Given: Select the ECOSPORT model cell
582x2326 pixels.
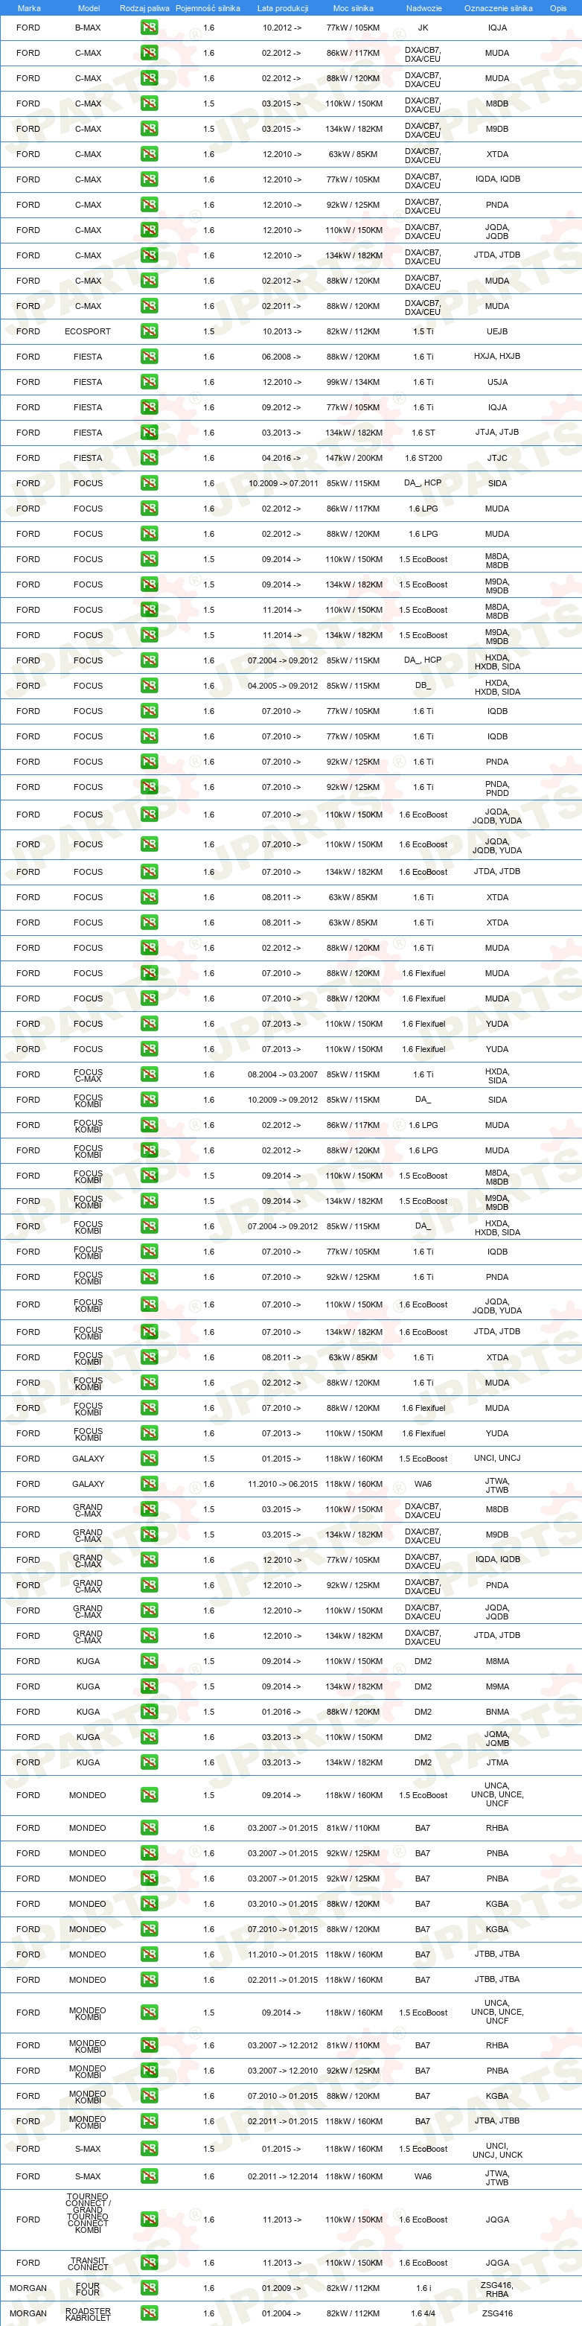Looking at the screenshot, I should pyautogui.click(x=88, y=331).
